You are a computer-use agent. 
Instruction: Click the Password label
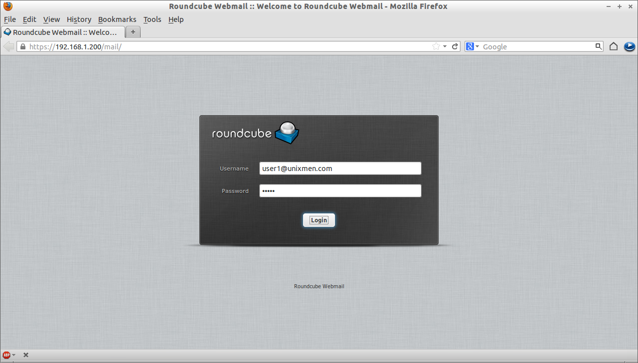(235, 191)
